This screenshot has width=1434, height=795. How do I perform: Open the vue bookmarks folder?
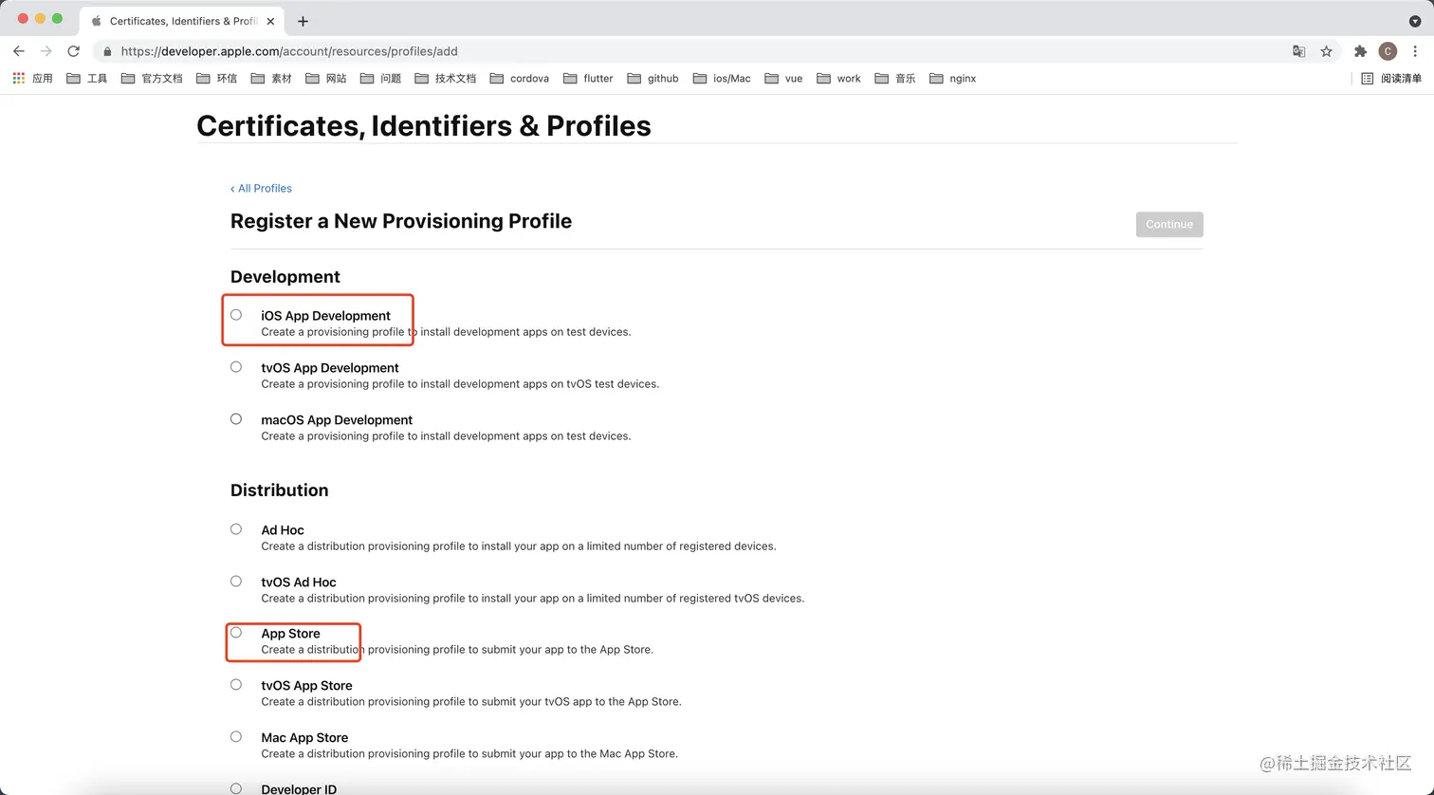[783, 79]
